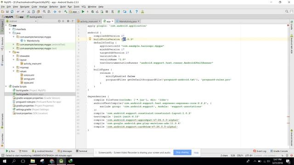Screen dimensions: 294x165
Task: Click the MyGPS breadcrumb
Action: [x=7, y=17]
